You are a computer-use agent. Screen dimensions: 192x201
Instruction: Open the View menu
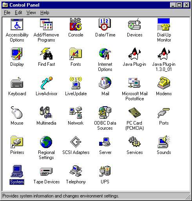point(31,13)
